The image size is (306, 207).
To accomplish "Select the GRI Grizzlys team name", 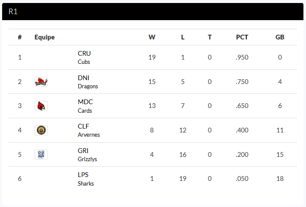I will click(x=87, y=154).
